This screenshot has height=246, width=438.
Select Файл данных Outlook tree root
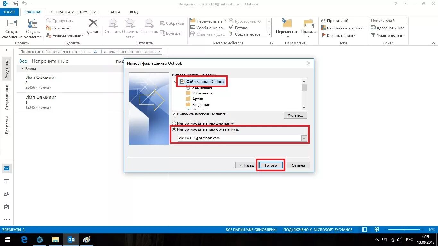pos(205,82)
